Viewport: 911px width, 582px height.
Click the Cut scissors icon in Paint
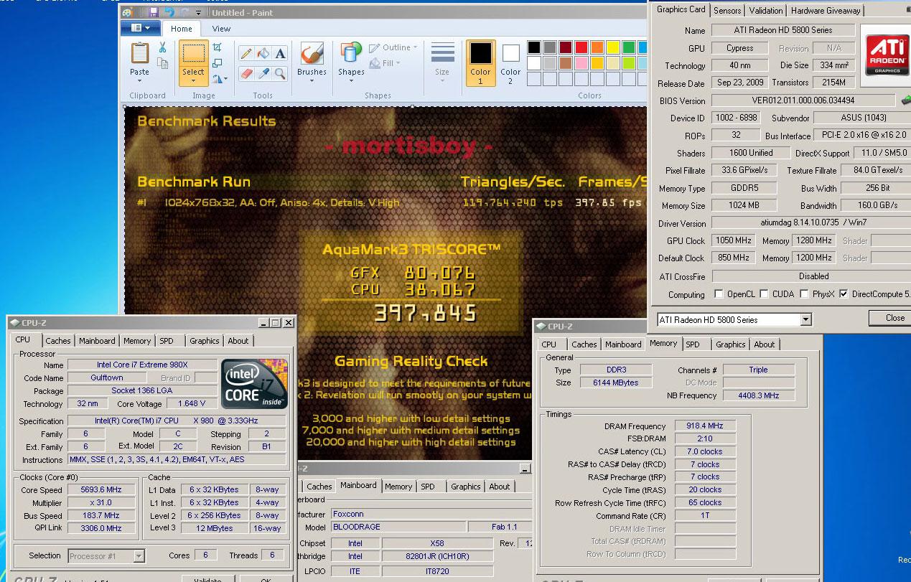tap(163, 47)
